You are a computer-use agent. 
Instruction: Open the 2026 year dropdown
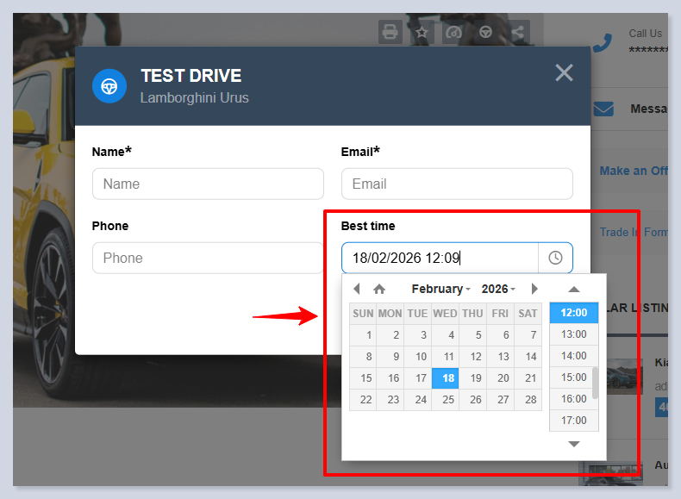(497, 289)
